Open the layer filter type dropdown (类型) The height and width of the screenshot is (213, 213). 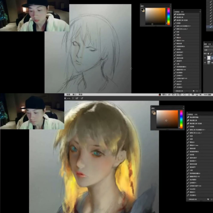click(x=208, y=47)
